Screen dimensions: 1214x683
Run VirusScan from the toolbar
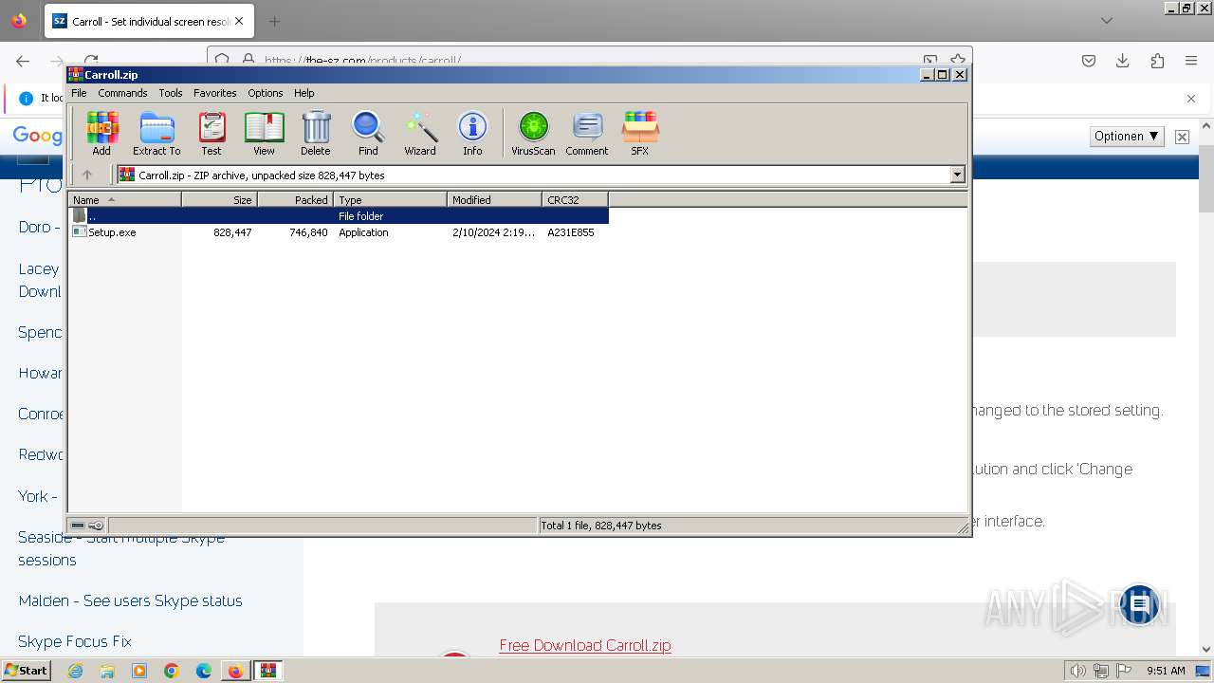click(x=533, y=133)
